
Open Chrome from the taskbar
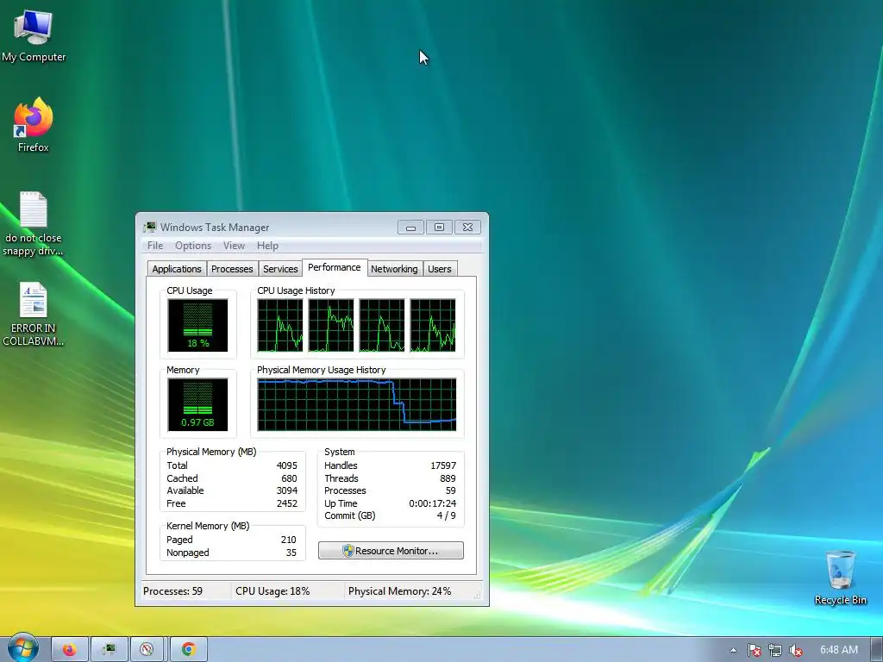pos(189,650)
